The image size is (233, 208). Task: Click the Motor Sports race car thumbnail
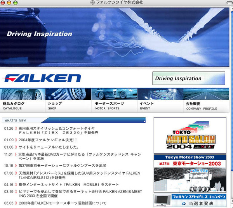pos(114,94)
